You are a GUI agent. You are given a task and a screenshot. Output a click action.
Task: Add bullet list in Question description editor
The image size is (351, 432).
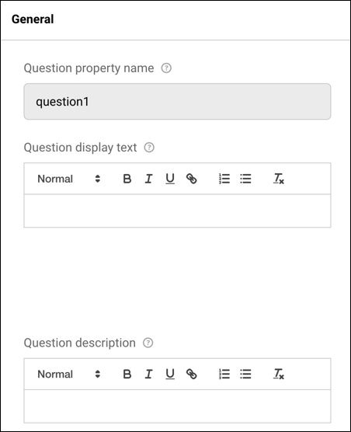point(245,375)
